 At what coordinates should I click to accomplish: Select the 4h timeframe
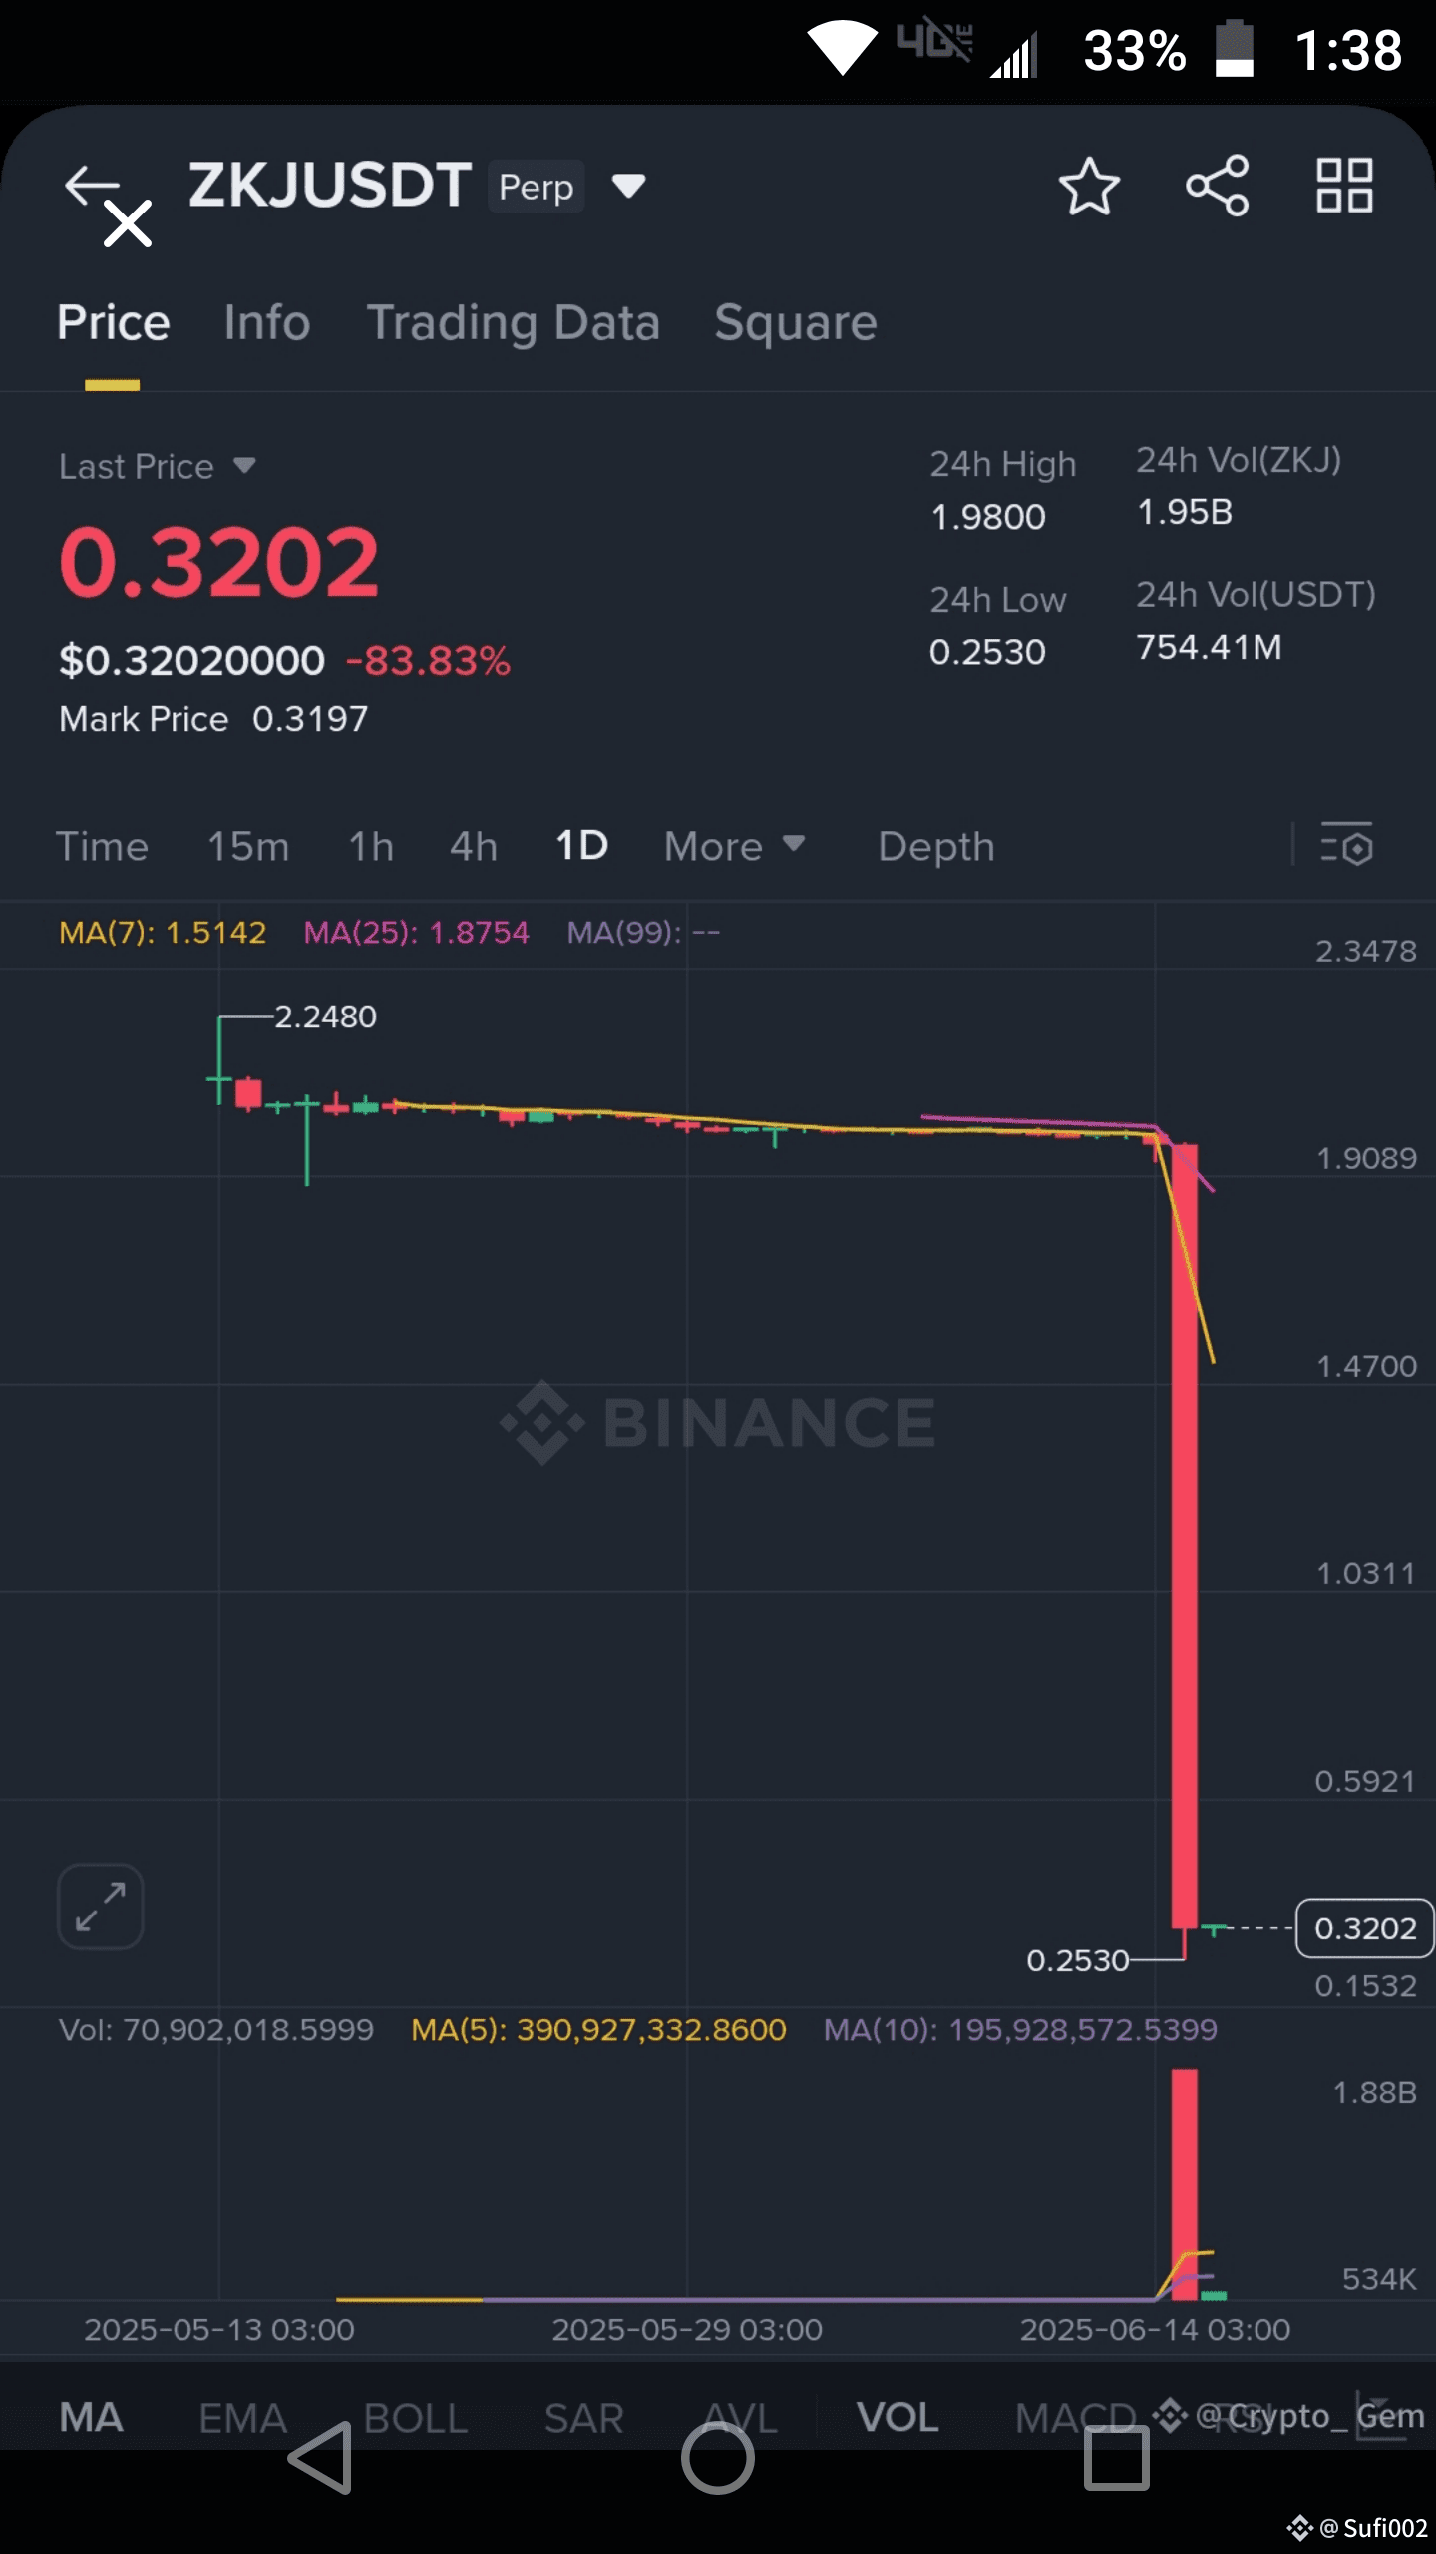[x=474, y=846]
